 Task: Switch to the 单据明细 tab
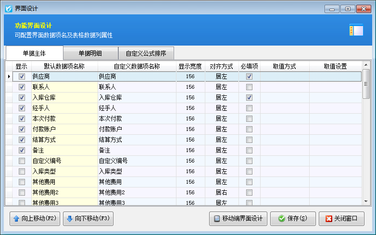(x=91, y=53)
